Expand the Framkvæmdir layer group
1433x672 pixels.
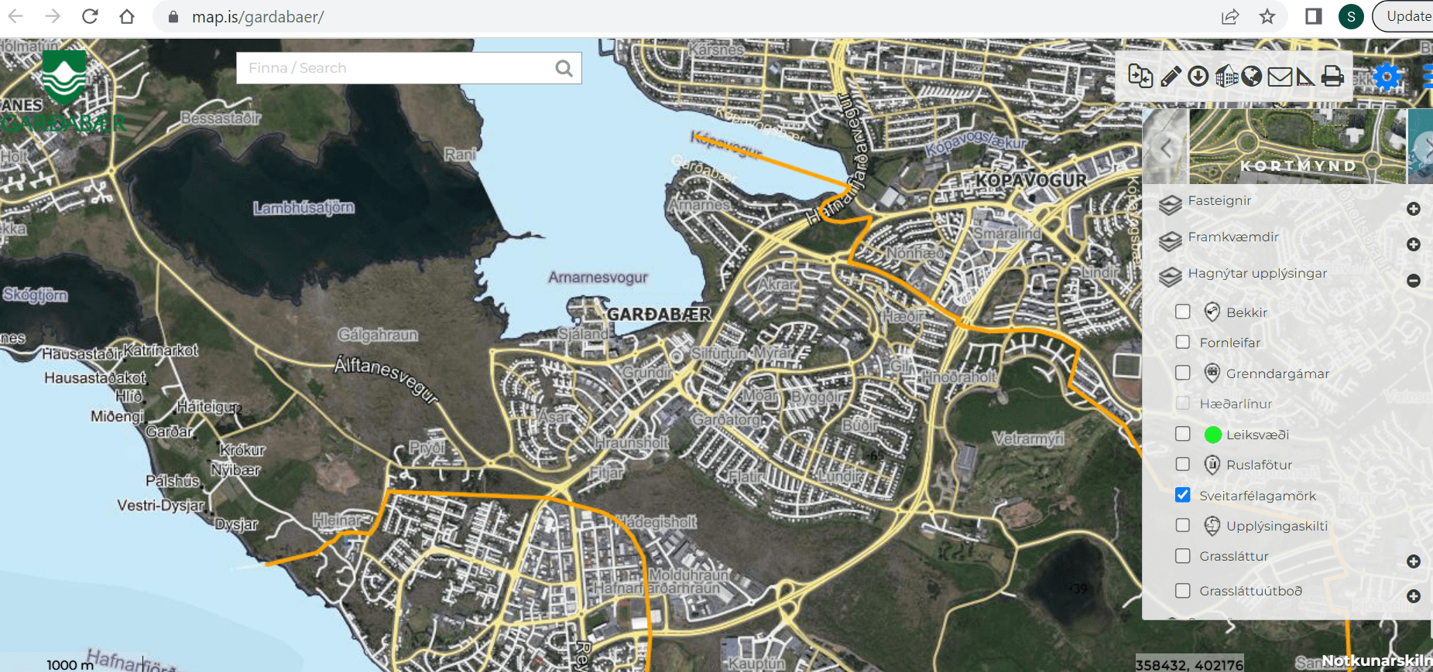[1413, 244]
